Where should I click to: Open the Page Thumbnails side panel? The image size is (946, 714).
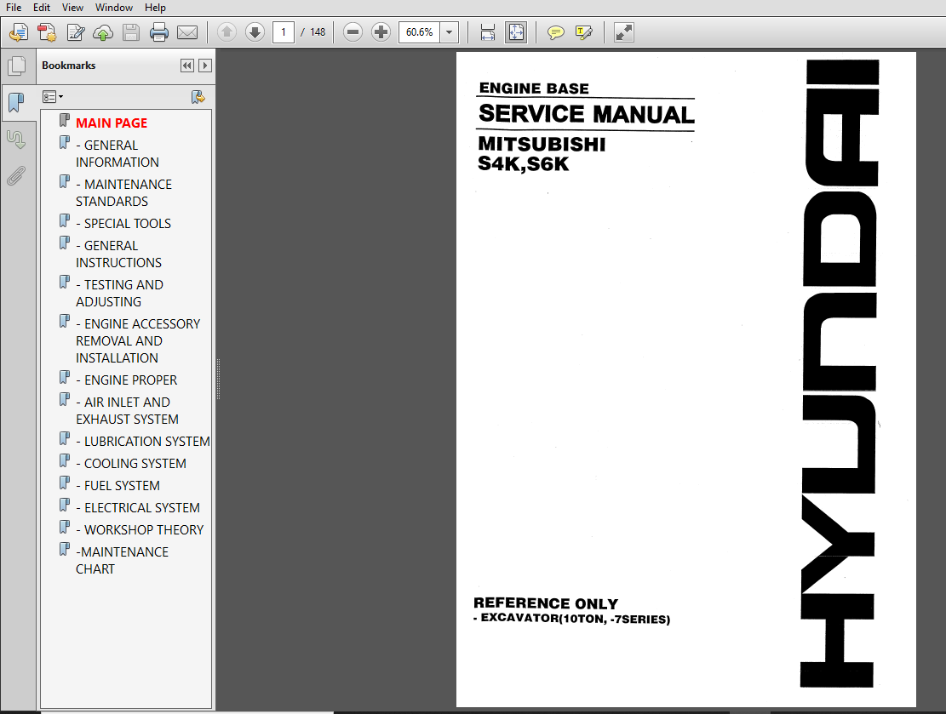point(16,66)
